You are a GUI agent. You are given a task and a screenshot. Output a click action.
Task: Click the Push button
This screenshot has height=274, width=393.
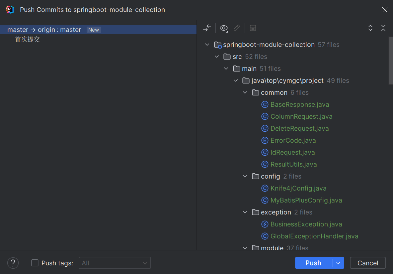pos(314,263)
